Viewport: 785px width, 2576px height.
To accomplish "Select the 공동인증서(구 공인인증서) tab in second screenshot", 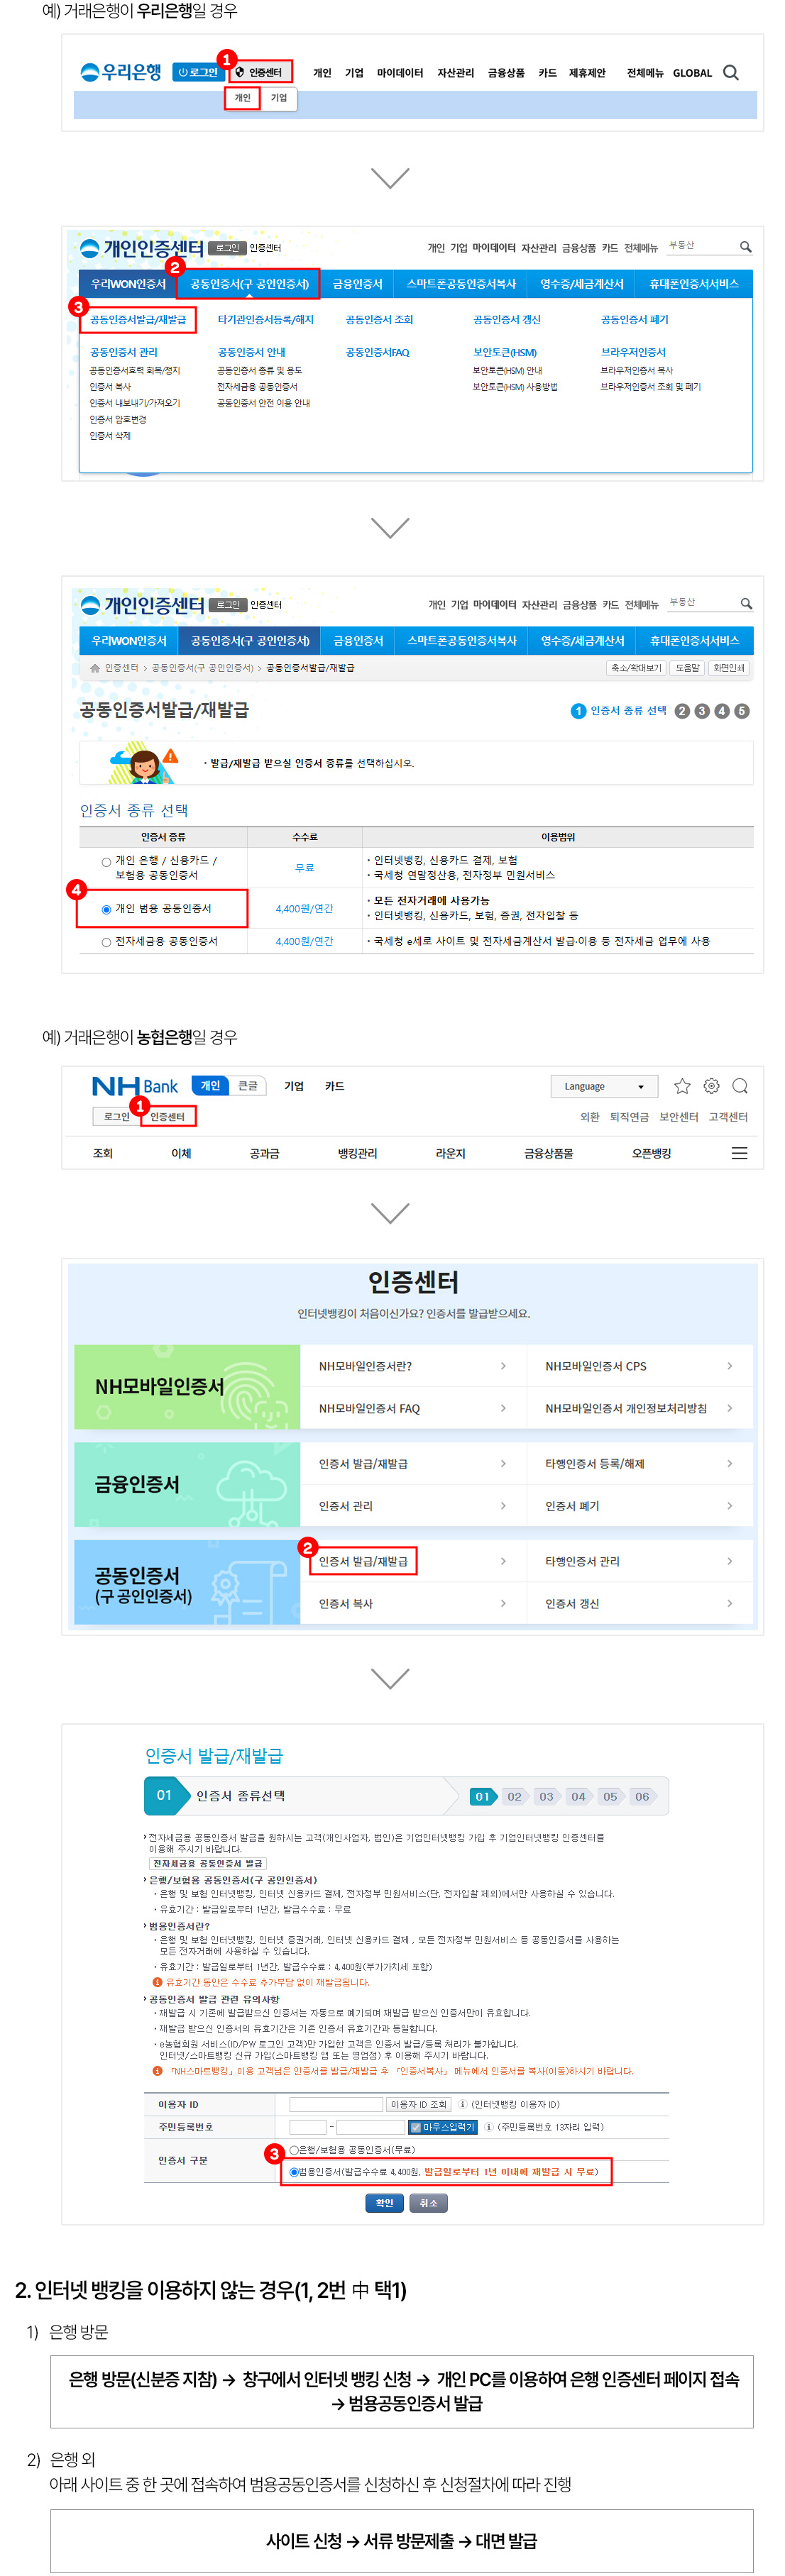I will 249,284.
